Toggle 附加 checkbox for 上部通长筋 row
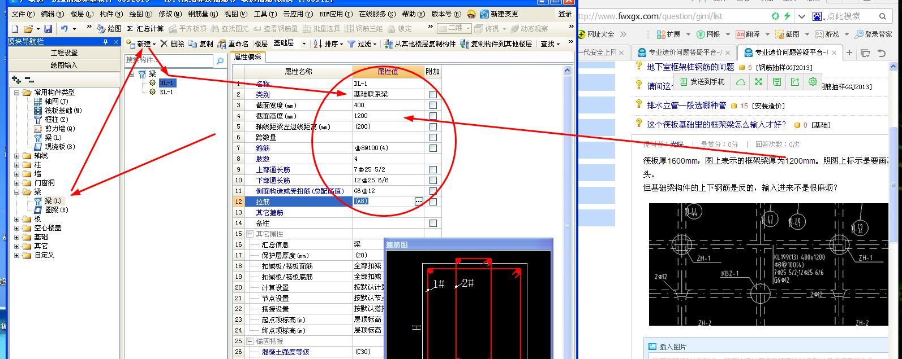This screenshot has height=359, width=902. click(x=433, y=169)
